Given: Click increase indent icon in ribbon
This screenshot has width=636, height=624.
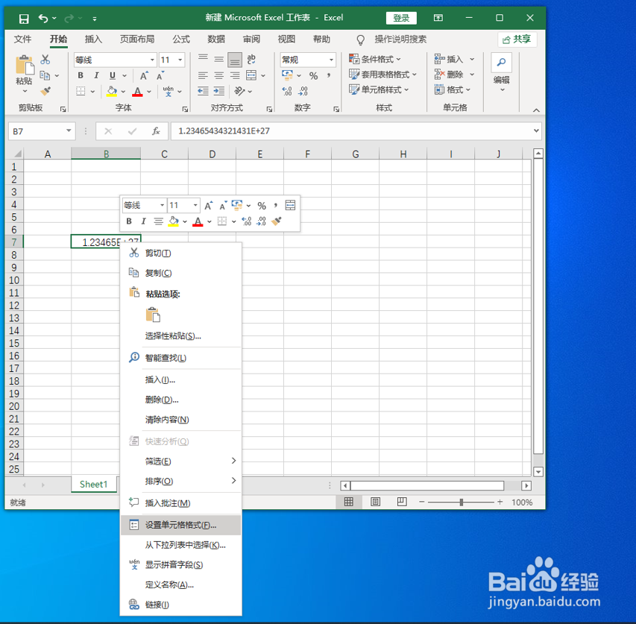Looking at the screenshot, I should [219, 91].
